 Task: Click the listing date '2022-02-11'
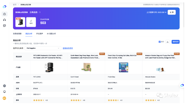(37, 94)
